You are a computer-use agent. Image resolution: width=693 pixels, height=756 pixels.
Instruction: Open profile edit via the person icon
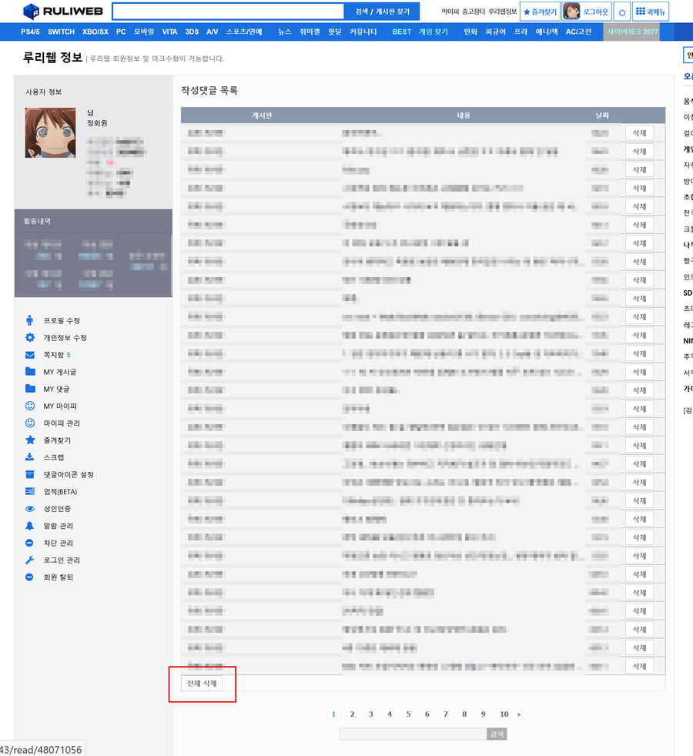point(31,320)
